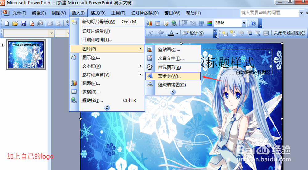
Task: Open the Slide Show (幻灯片放映) menu
Action: pyautogui.click(x=145, y=13)
